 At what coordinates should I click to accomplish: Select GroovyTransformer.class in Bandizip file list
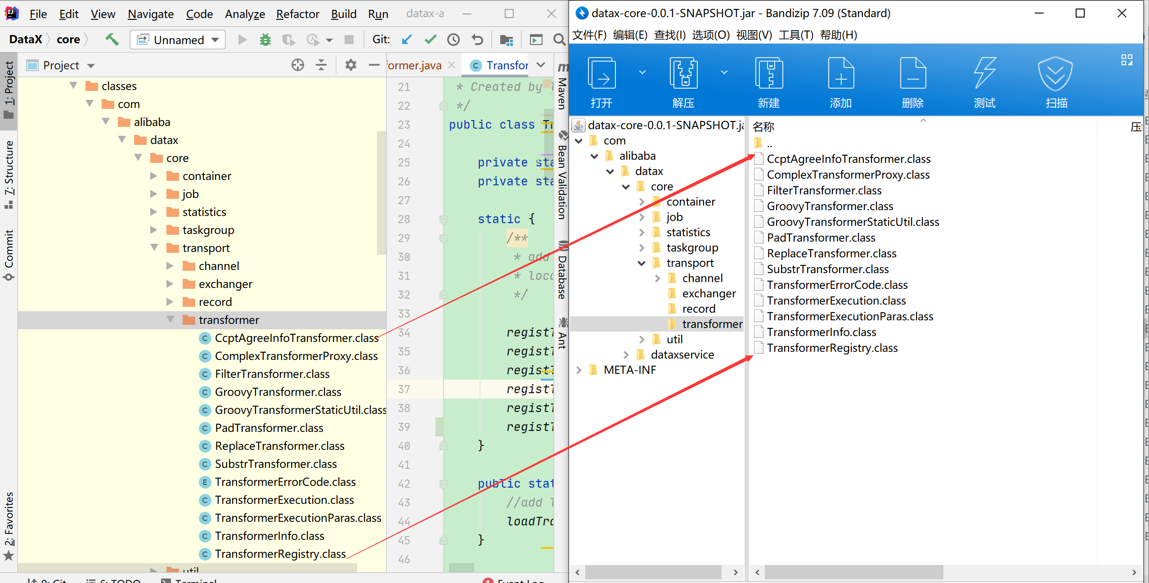tap(830, 206)
